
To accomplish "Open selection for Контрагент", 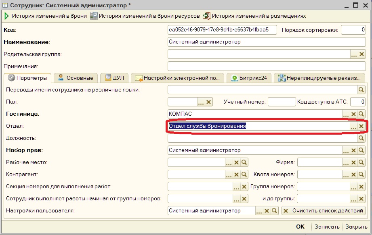I will click(x=229, y=175).
